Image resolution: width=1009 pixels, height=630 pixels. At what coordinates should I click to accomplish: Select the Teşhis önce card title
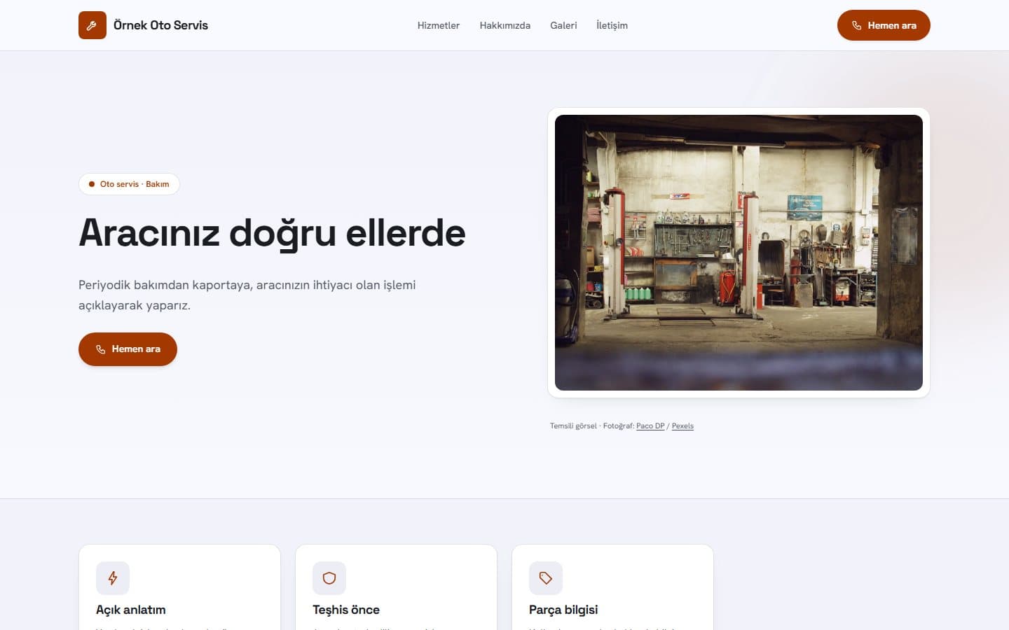tap(346, 610)
